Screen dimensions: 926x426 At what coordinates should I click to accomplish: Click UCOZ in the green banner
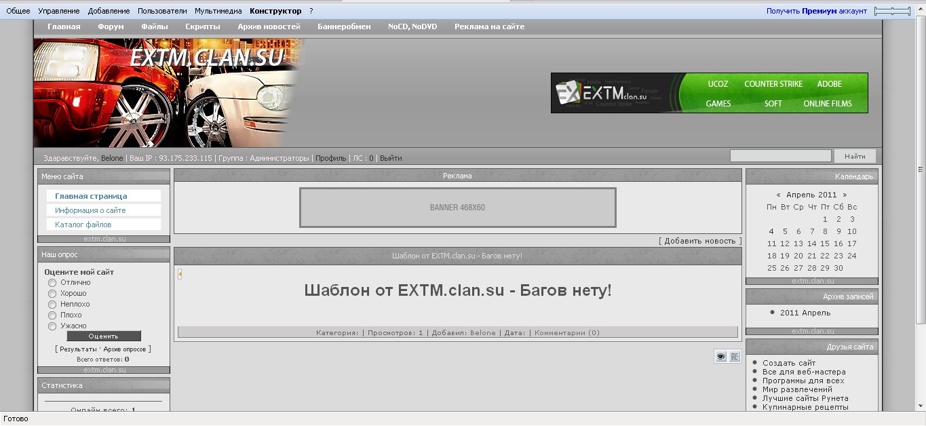718,84
